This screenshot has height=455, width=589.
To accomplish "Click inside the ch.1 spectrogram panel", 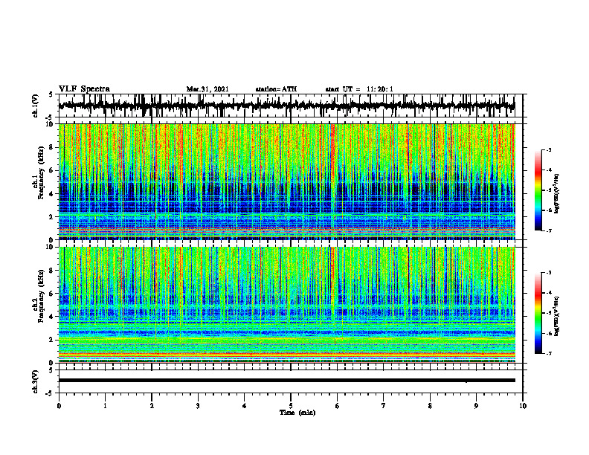I will tap(286, 181).
